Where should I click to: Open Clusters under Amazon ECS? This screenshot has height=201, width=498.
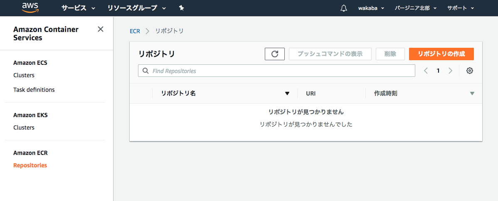coord(24,76)
